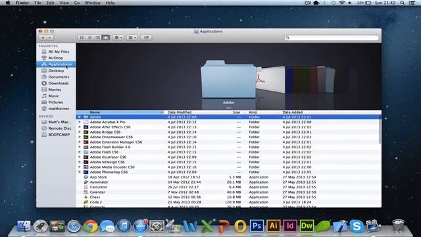Switch Finder to list view
Viewport: 421px width, 237px height.
pos(89,38)
